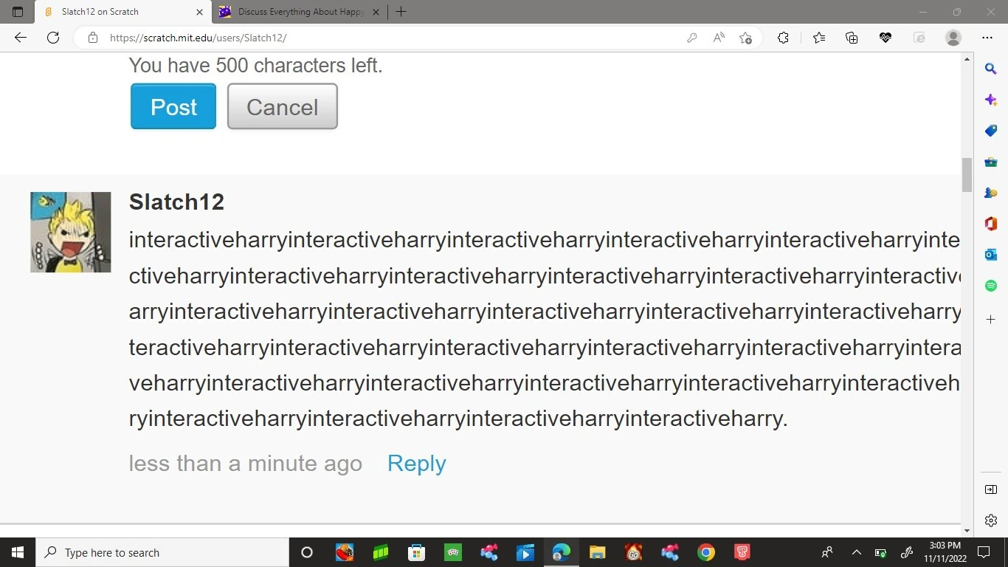Open the sidebar search tool

(x=990, y=68)
